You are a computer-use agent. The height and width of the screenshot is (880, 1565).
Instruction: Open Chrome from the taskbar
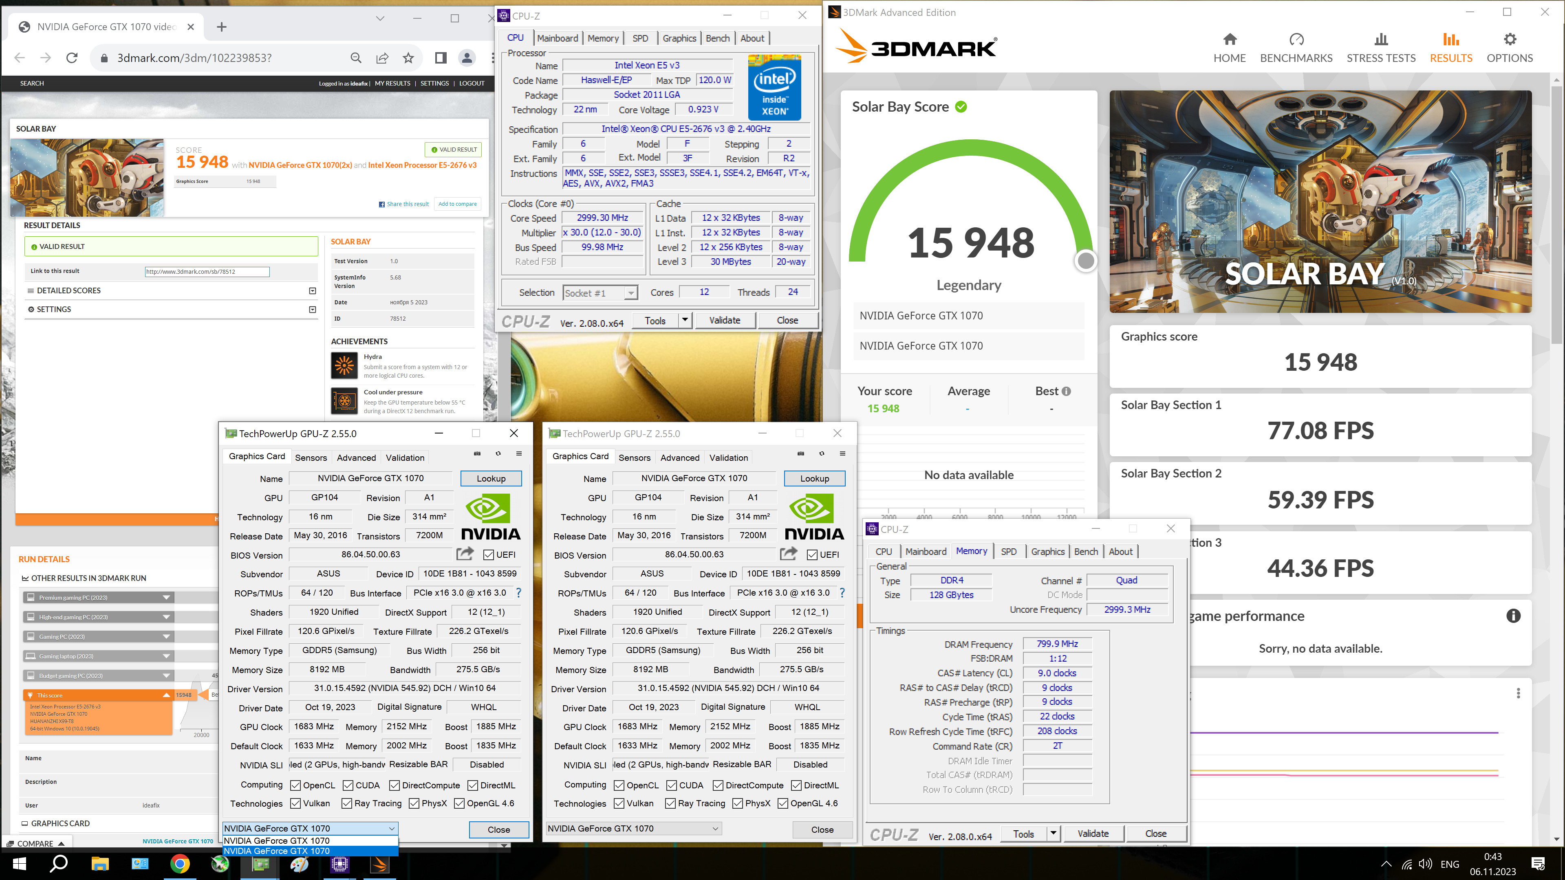point(180,864)
